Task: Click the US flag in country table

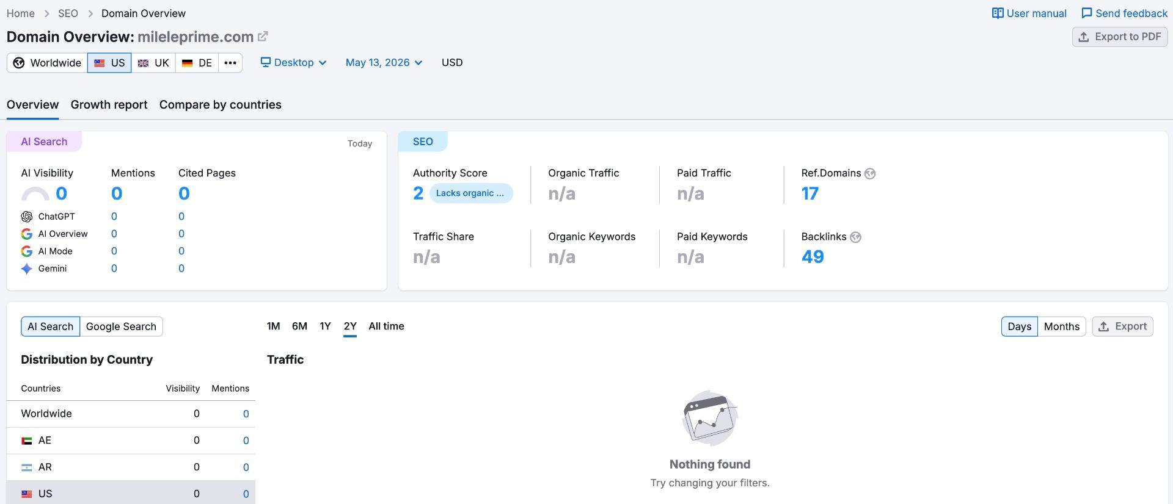Action: click(27, 494)
